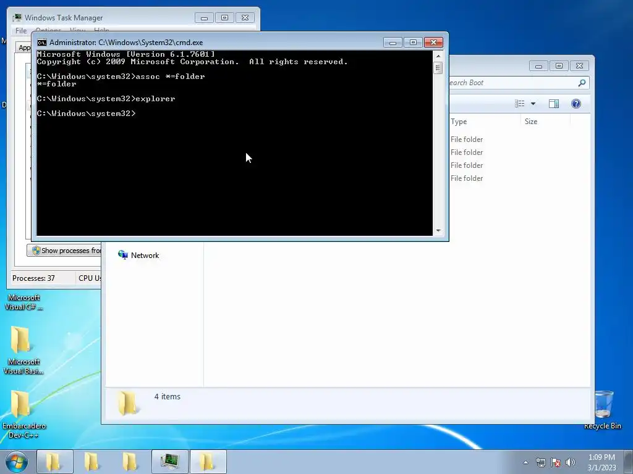Click the 'assoc *=folder' command text
Viewport: 633px width, 474px height.
point(171,76)
